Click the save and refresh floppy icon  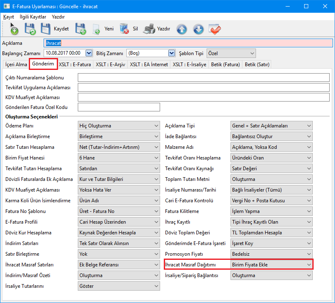30,29
